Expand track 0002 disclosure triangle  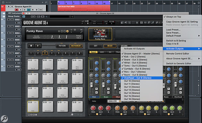[x=2, y=19]
